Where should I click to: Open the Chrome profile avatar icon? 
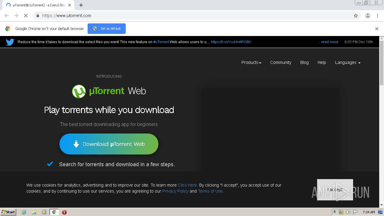[x=368, y=16]
